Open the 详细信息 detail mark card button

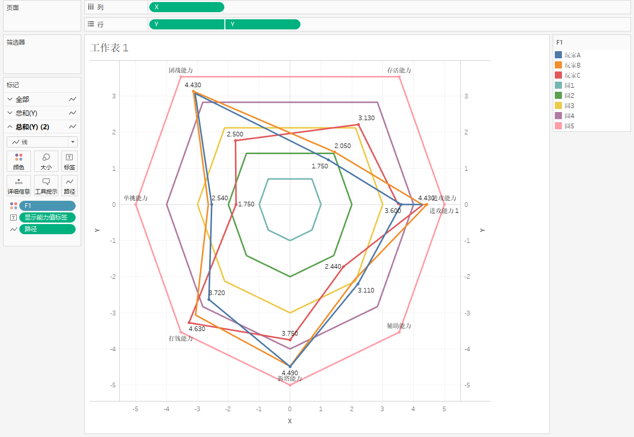click(x=19, y=186)
